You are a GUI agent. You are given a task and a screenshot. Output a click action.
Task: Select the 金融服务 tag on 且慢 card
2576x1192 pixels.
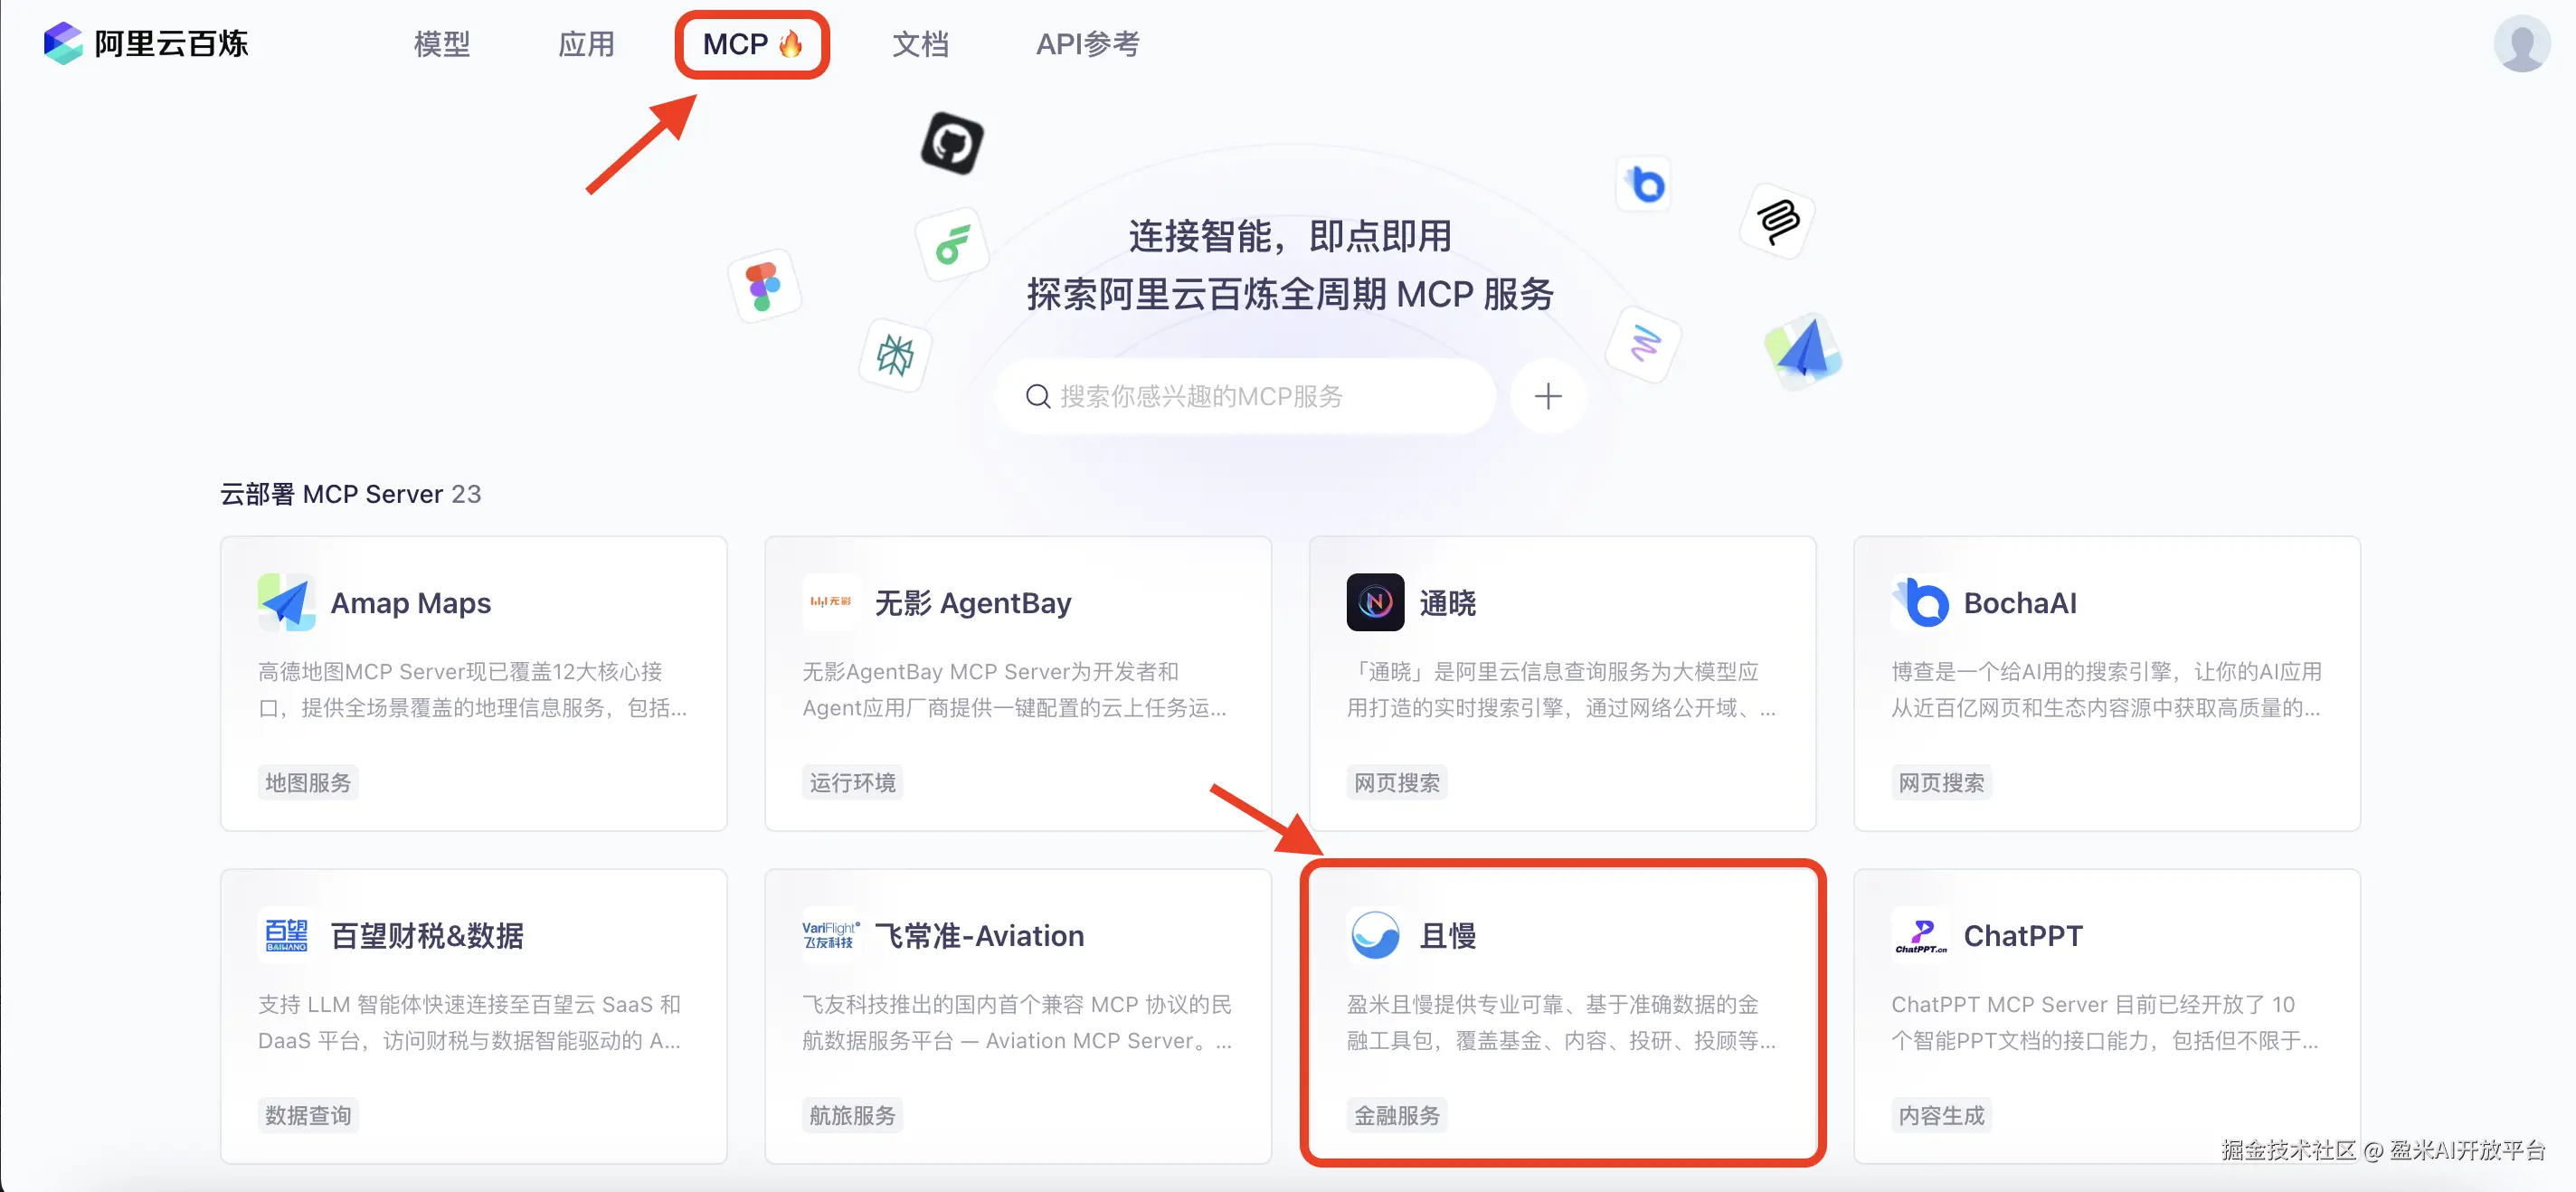point(1396,1115)
